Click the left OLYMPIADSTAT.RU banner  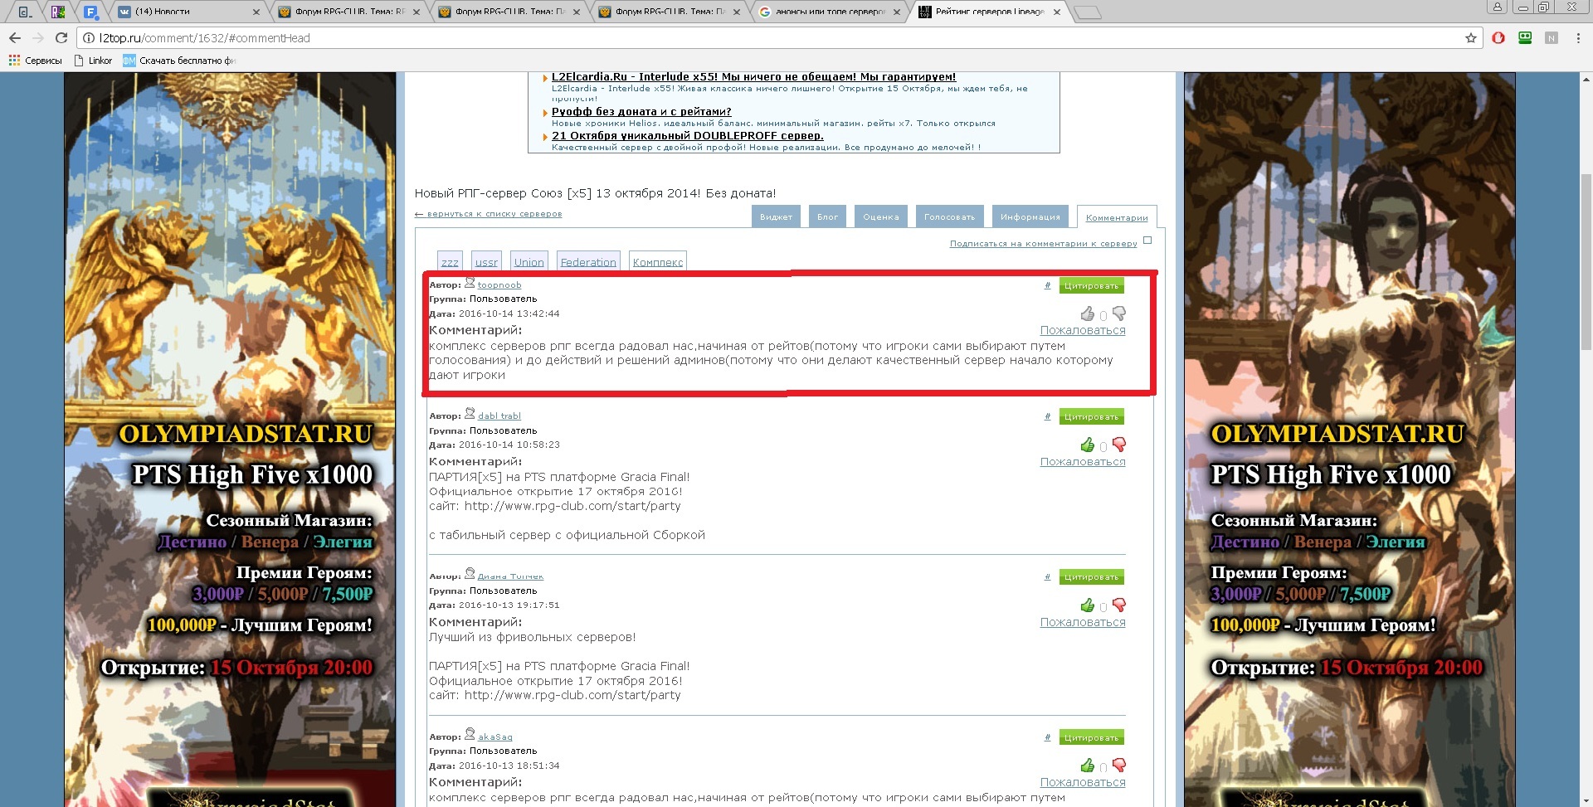[230, 440]
